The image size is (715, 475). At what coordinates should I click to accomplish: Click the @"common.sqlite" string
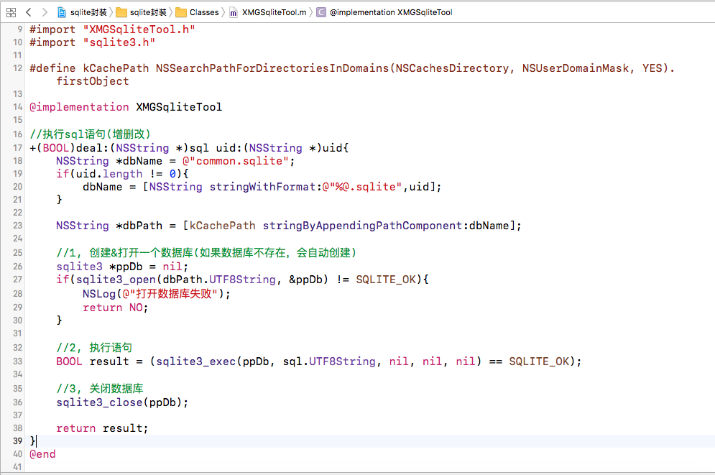click(x=236, y=161)
